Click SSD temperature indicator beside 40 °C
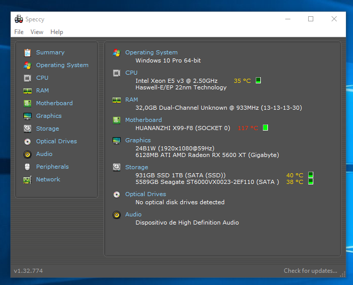Image resolution: width=353 pixels, height=285 pixels. point(311,174)
